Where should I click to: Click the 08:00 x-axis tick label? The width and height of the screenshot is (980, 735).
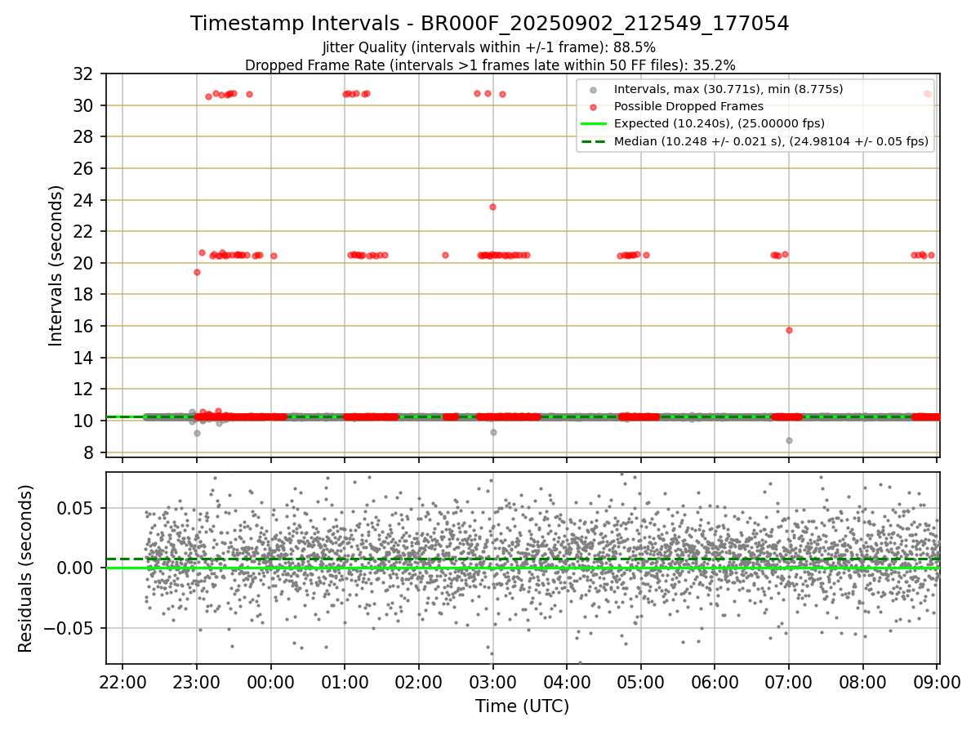click(862, 684)
